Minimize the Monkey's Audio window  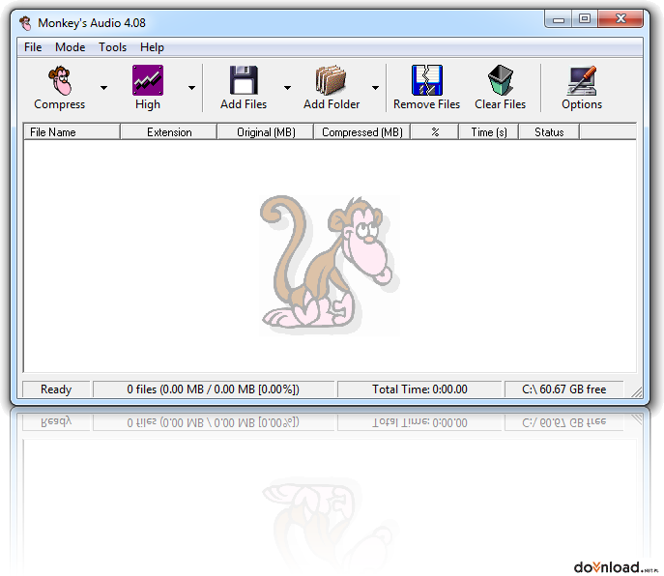[559, 19]
